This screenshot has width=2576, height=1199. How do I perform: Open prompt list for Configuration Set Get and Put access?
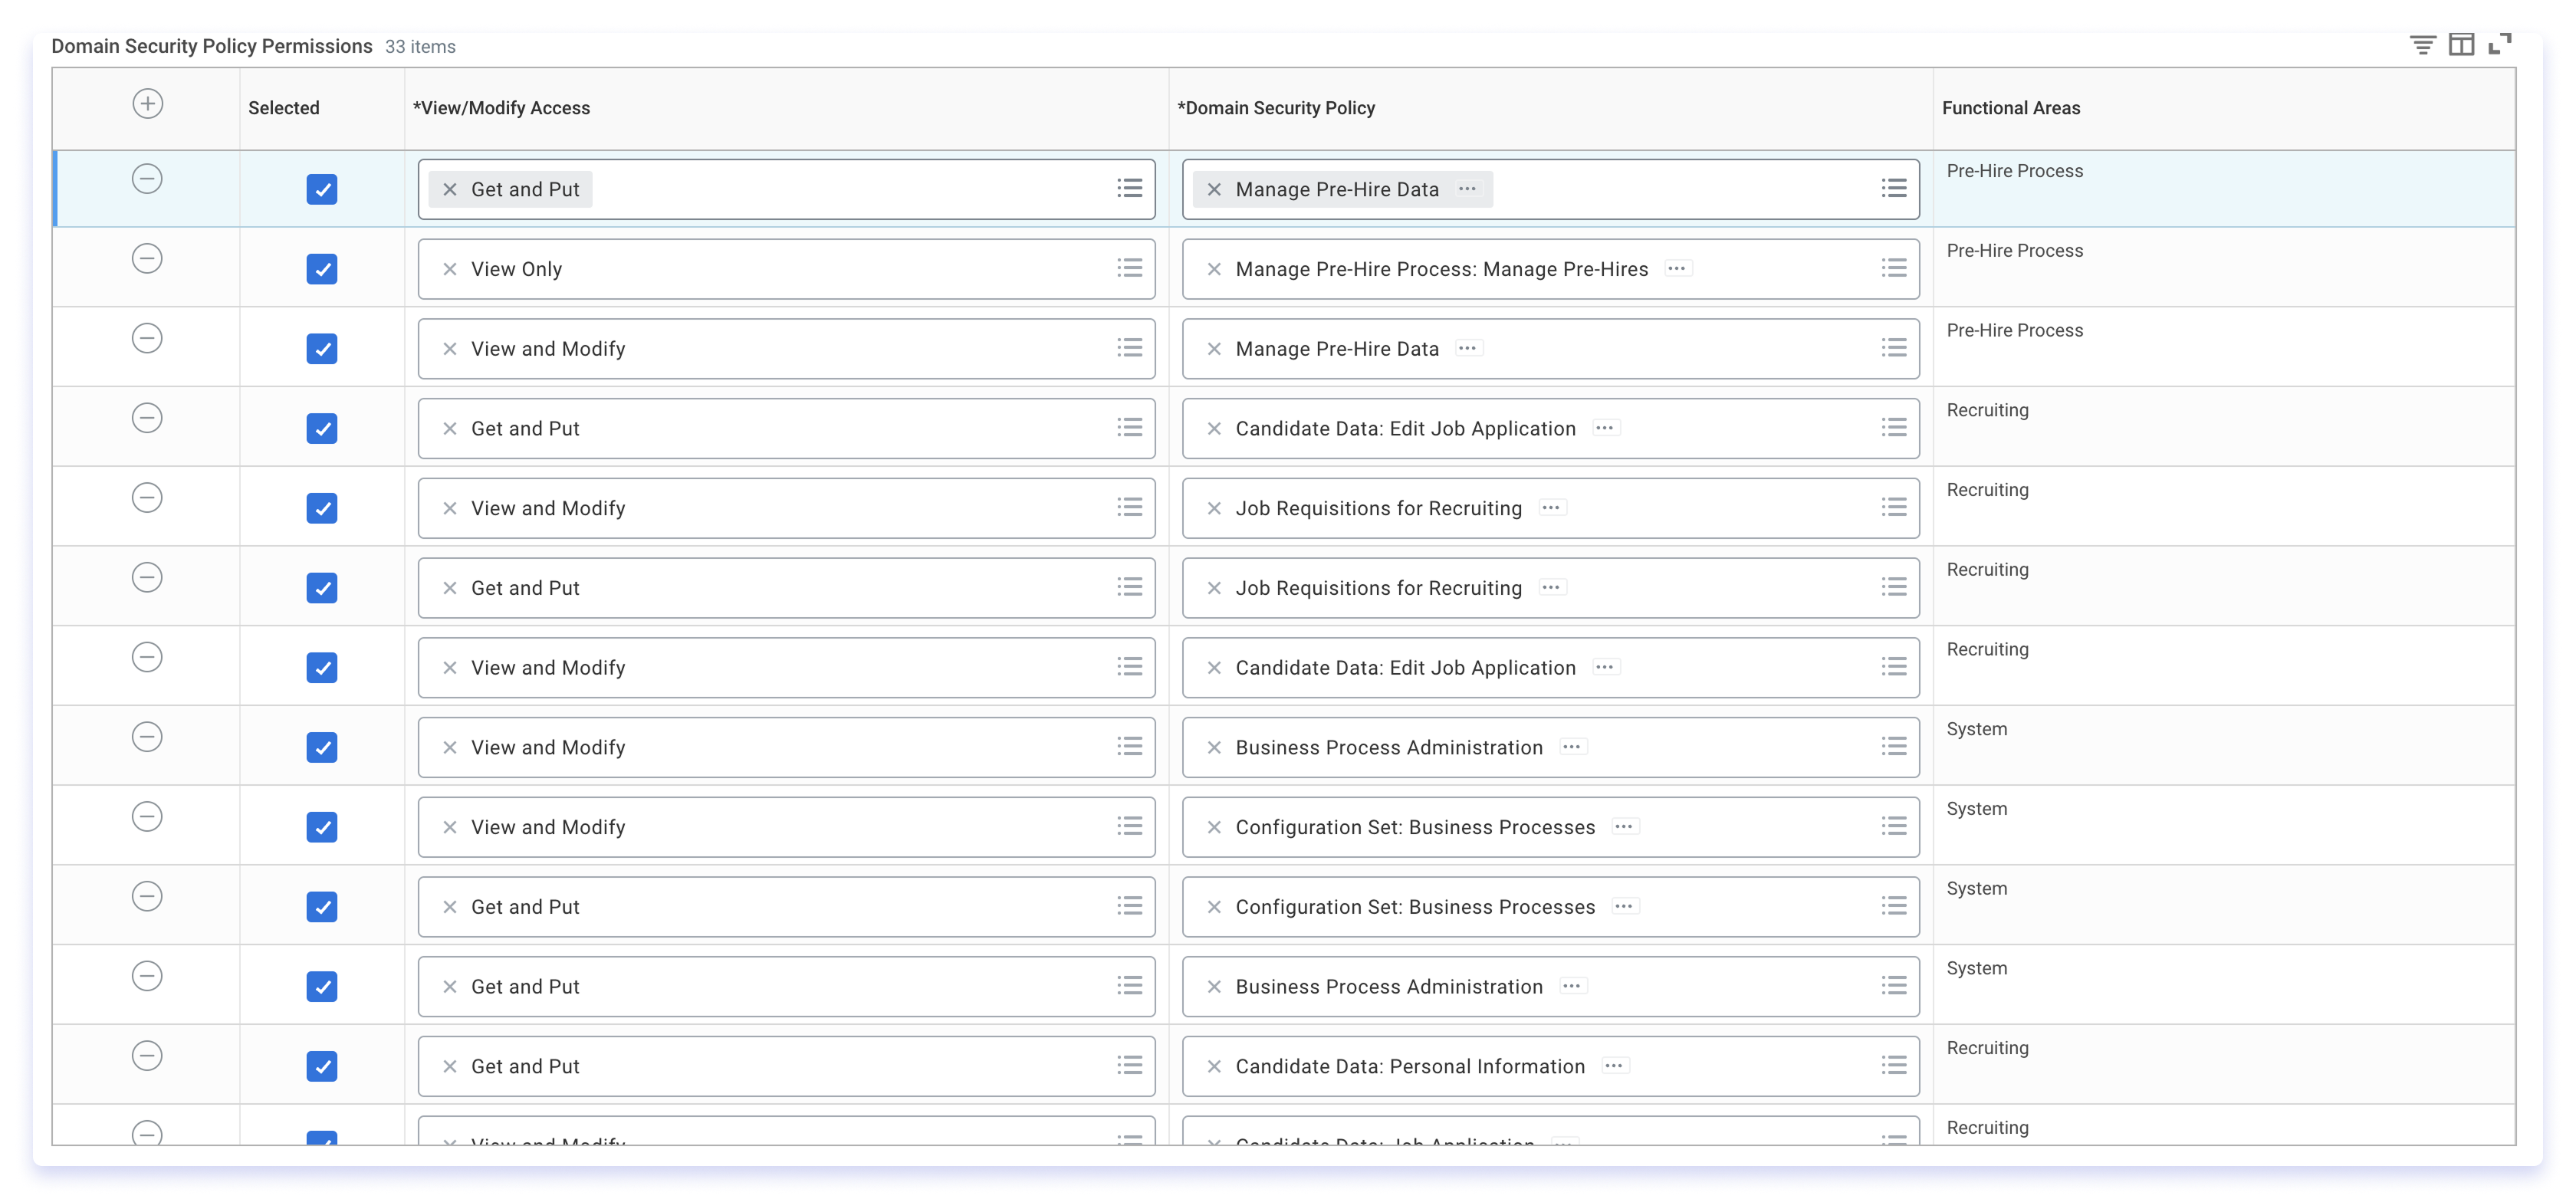pyautogui.click(x=1130, y=906)
